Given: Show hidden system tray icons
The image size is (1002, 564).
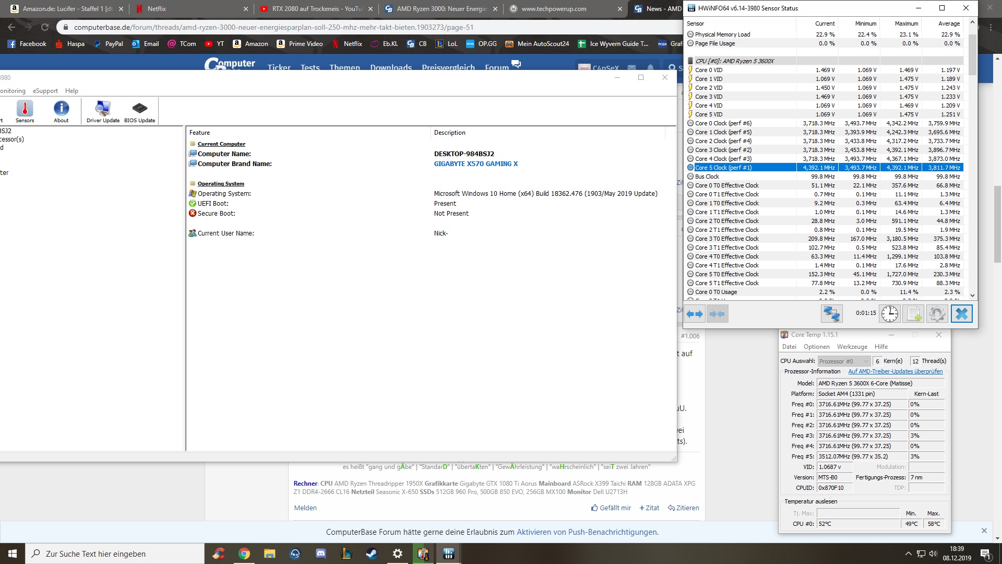Looking at the screenshot, I should pos(908,554).
